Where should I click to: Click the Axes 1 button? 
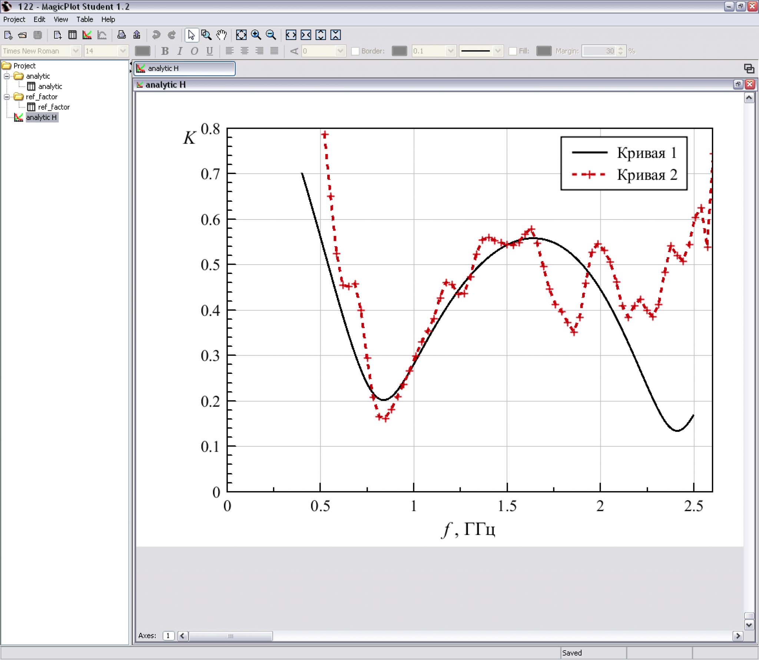click(x=168, y=636)
